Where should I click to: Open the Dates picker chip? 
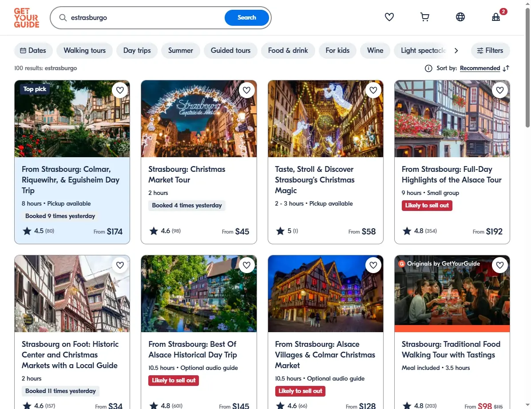pyautogui.click(x=33, y=51)
